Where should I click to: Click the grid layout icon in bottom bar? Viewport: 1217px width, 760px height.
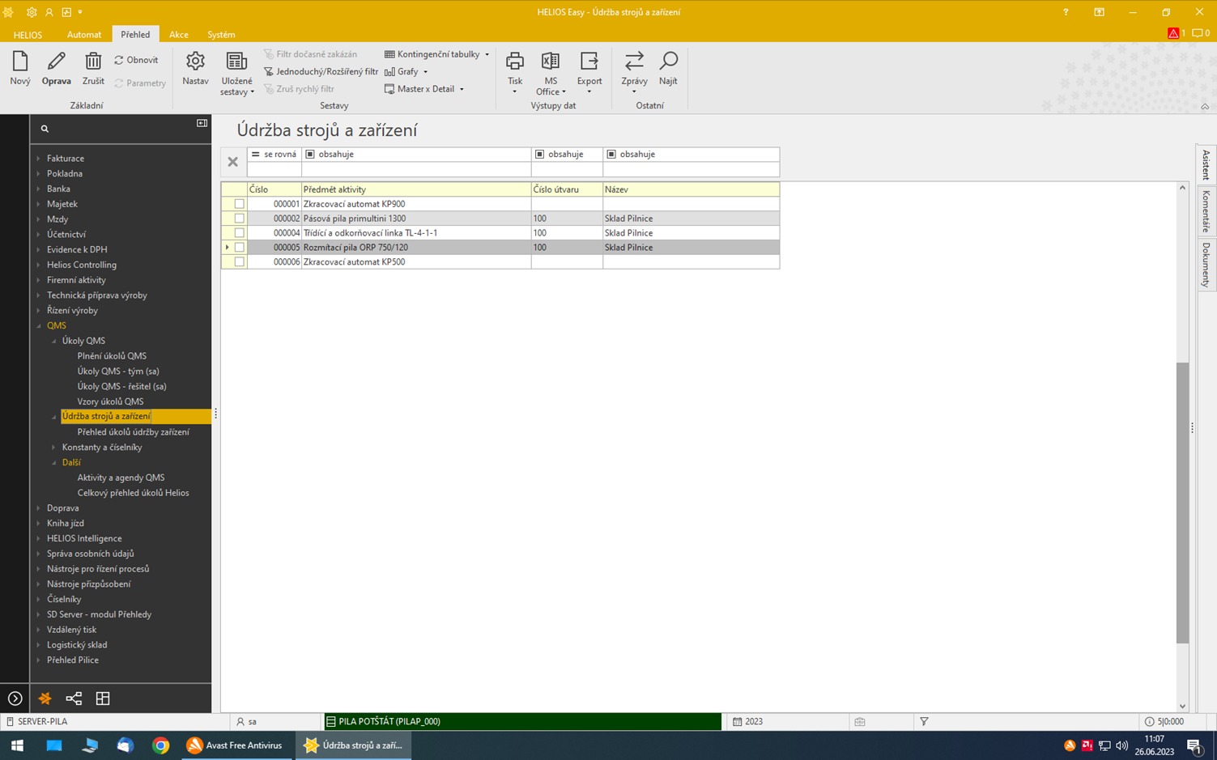point(103,698)
